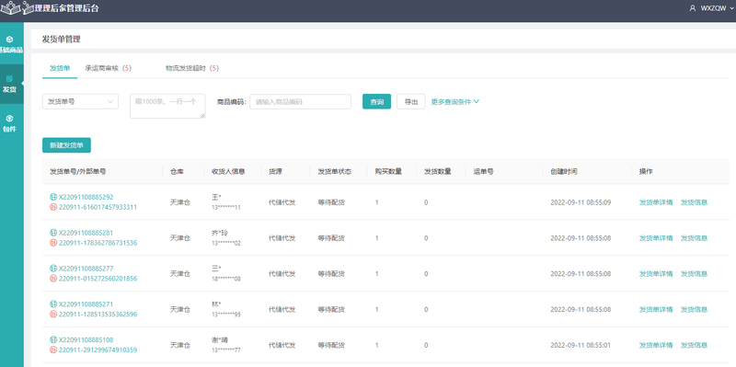Open 发货信息 for order X22091108885108
This screenshot has width=736, height=367.
click(x=694, y=345)
